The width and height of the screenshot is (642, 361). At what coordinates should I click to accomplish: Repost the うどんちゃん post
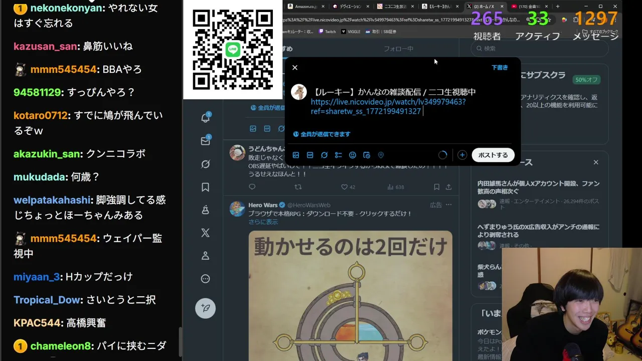[298, 187]
